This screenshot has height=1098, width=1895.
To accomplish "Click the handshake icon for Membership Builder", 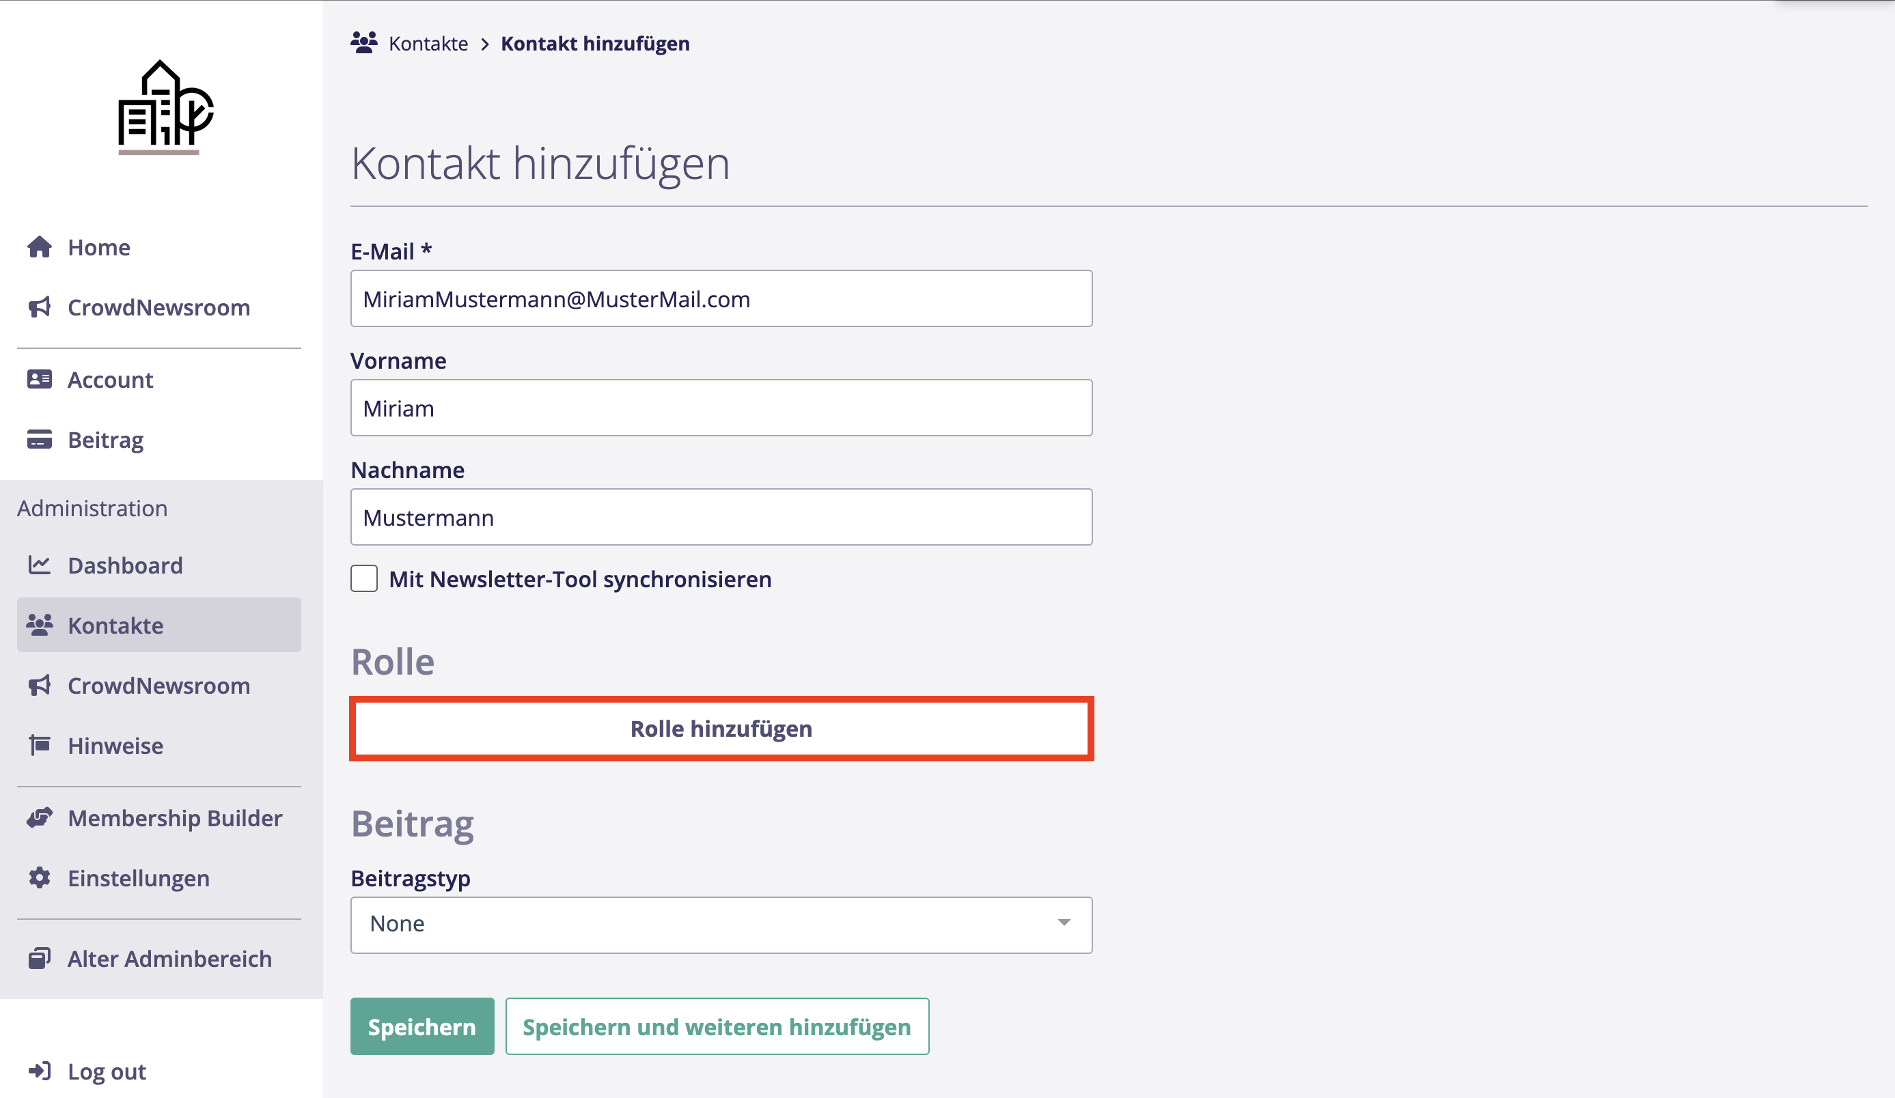I will 39,817.
